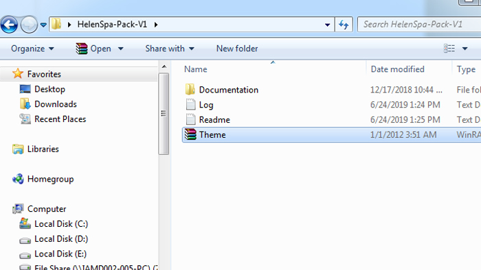Open Downloads in Favorites
Image resolution: width=481 pixels, height=270 pixels.
point(56,104)
